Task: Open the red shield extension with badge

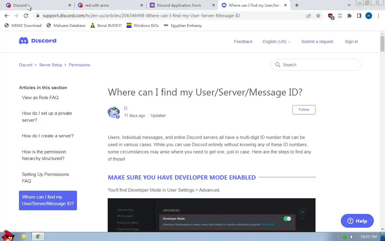Action: coord(331,16)
